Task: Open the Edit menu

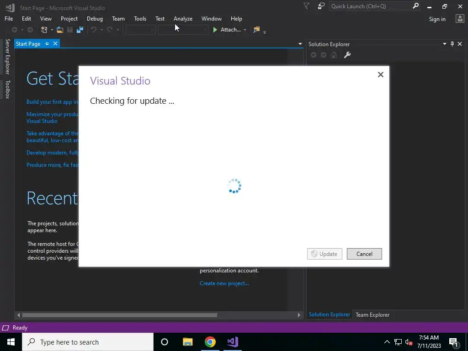Action: click(26, 18)
